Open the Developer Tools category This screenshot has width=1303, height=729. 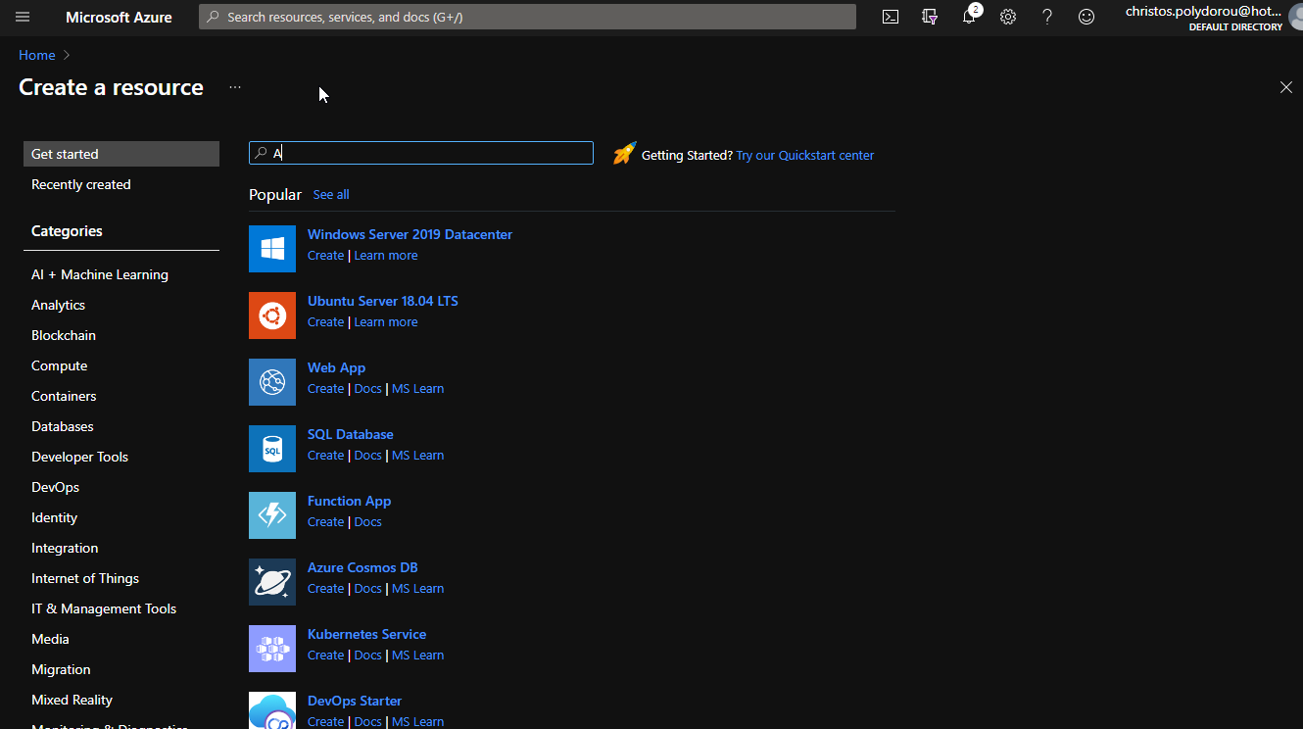(79, 457)
